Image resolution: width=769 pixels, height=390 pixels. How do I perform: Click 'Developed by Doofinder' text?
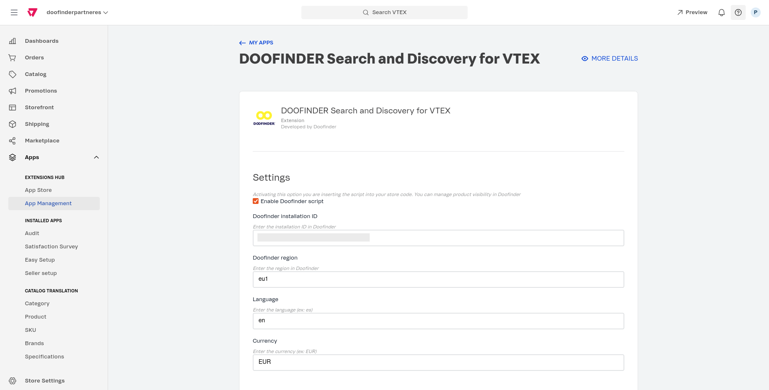pyautogui.click(x=308, y=127)
